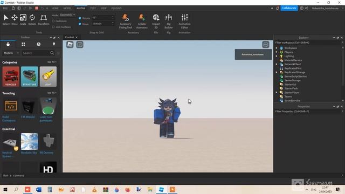Open the chat icon in viewport
The image size is (345, 194).
pyautogui.click(x=80, y=45)
